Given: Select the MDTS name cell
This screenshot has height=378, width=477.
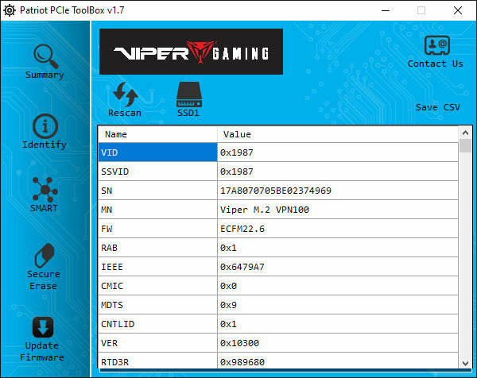Looking at the screenshot, I should (158, 305).
